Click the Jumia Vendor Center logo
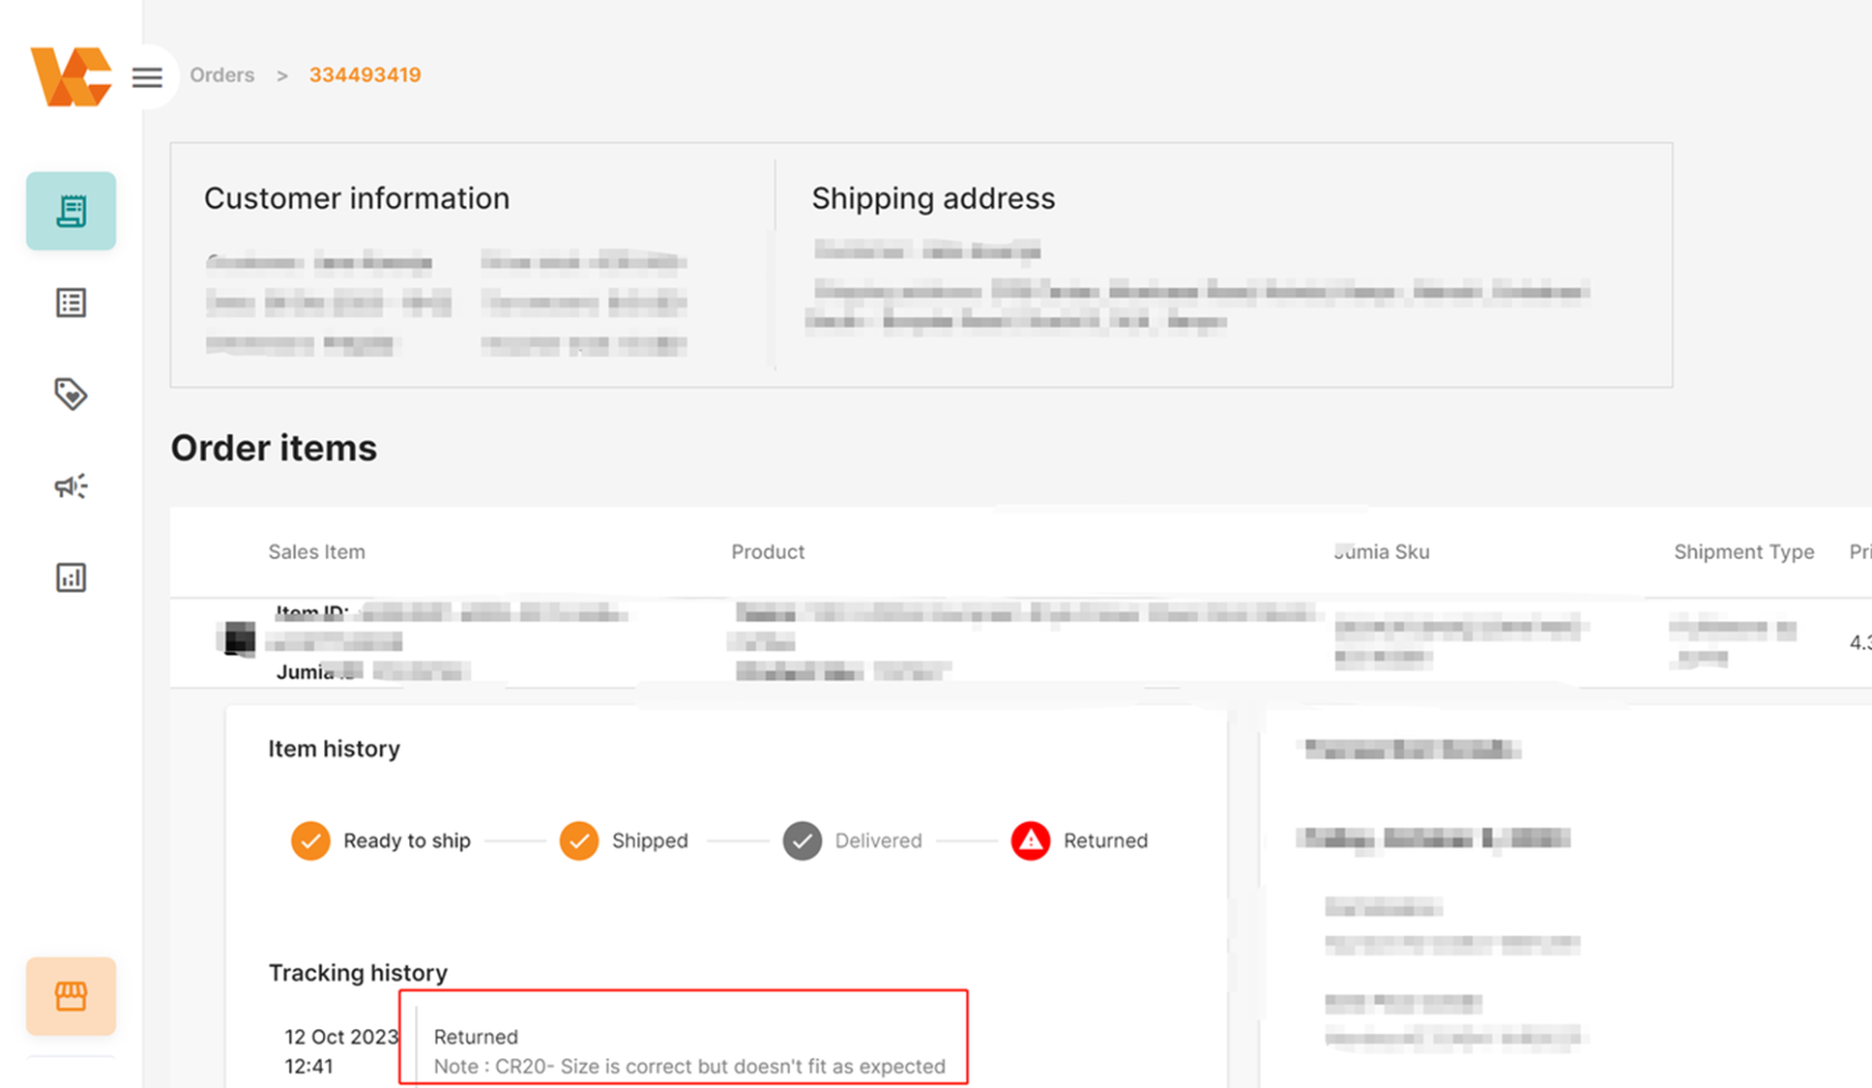 click(70, 76)
